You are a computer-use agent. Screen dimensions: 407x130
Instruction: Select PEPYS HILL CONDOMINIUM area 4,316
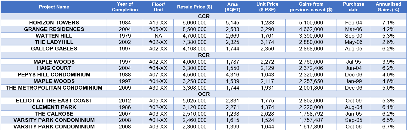point(232,75)
